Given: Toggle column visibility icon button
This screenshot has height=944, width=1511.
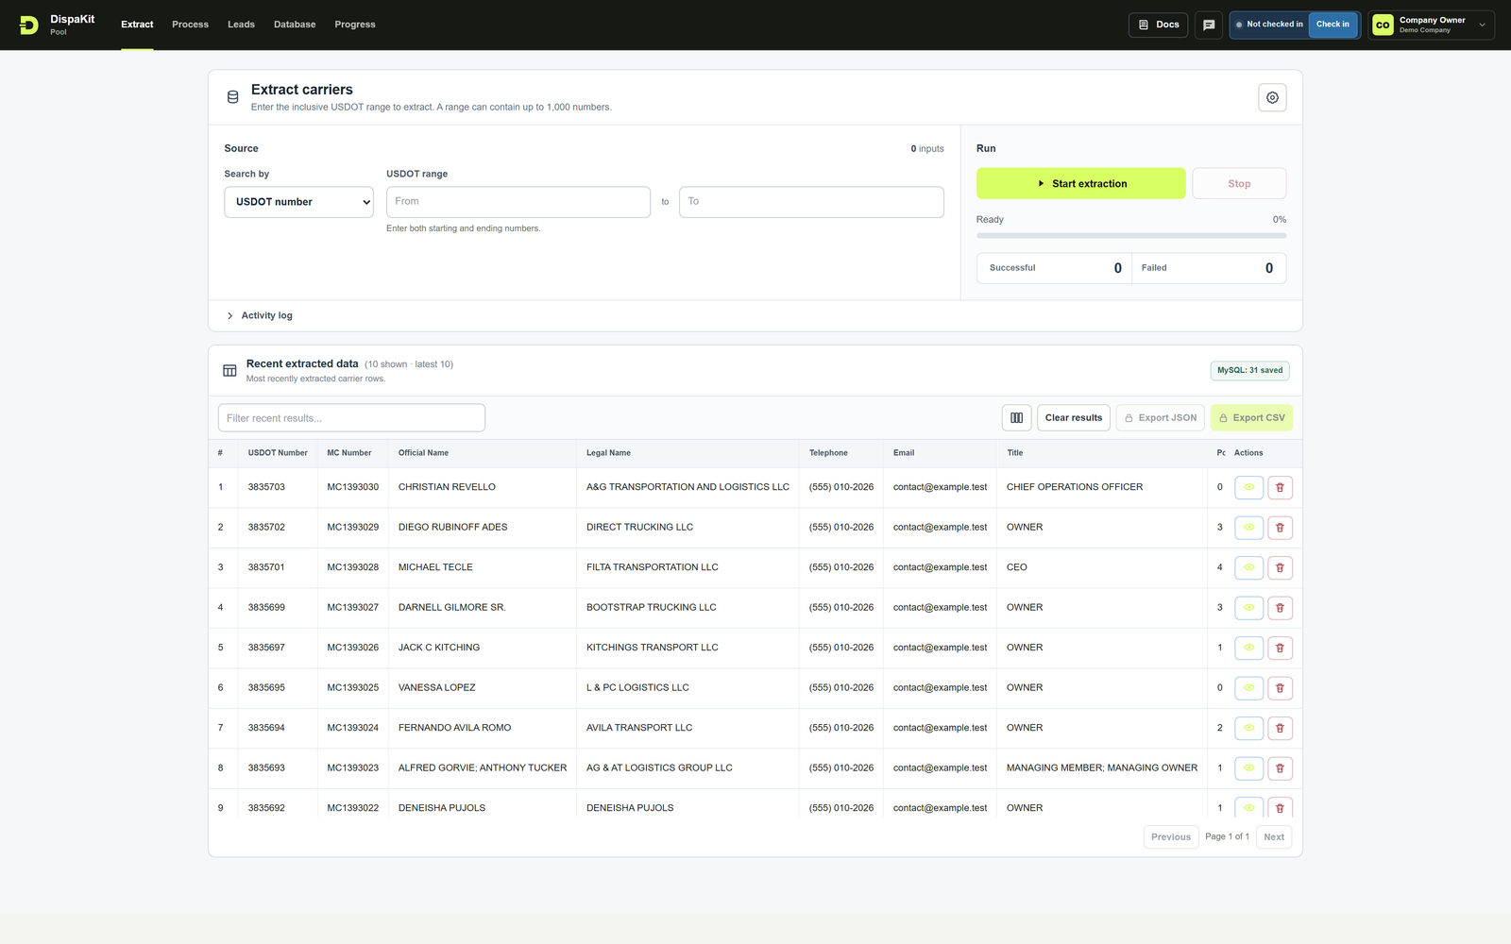Looking at the screenshot, I should point(1016,417).
